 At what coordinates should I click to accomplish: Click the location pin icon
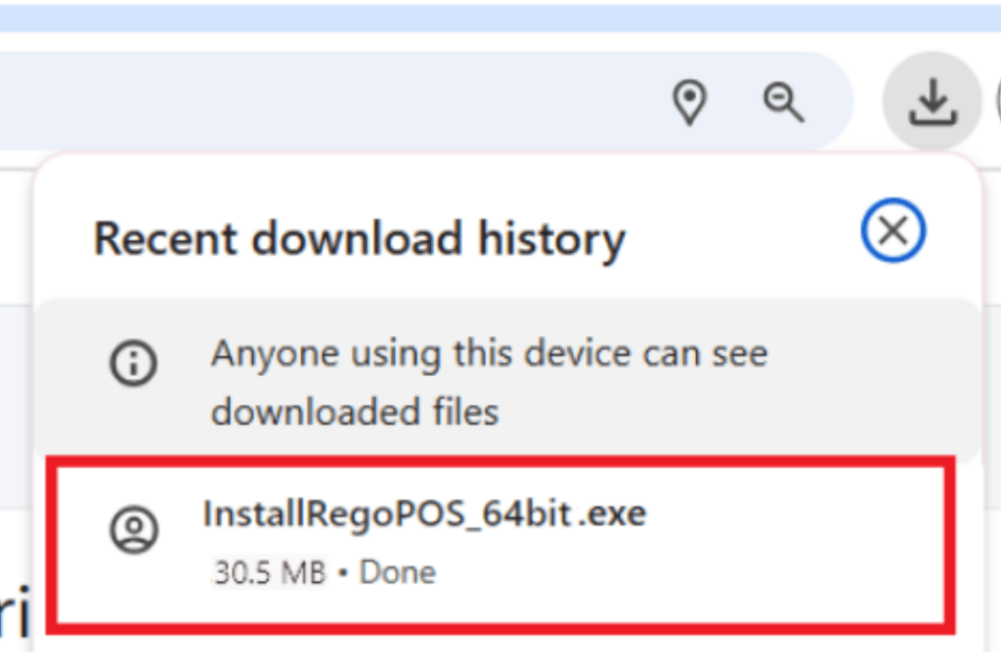(x=690, y=102)
